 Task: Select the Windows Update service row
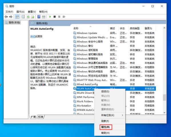tap(114, 33)
